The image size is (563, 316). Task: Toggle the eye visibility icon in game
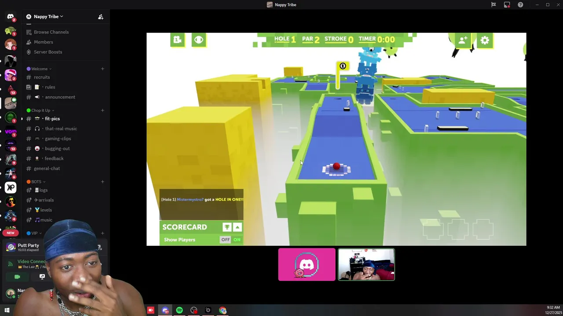pos(199,40)
